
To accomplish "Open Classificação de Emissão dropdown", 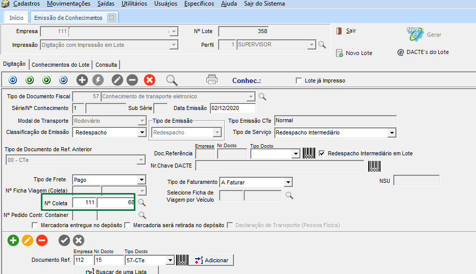I will click(142, 132).
